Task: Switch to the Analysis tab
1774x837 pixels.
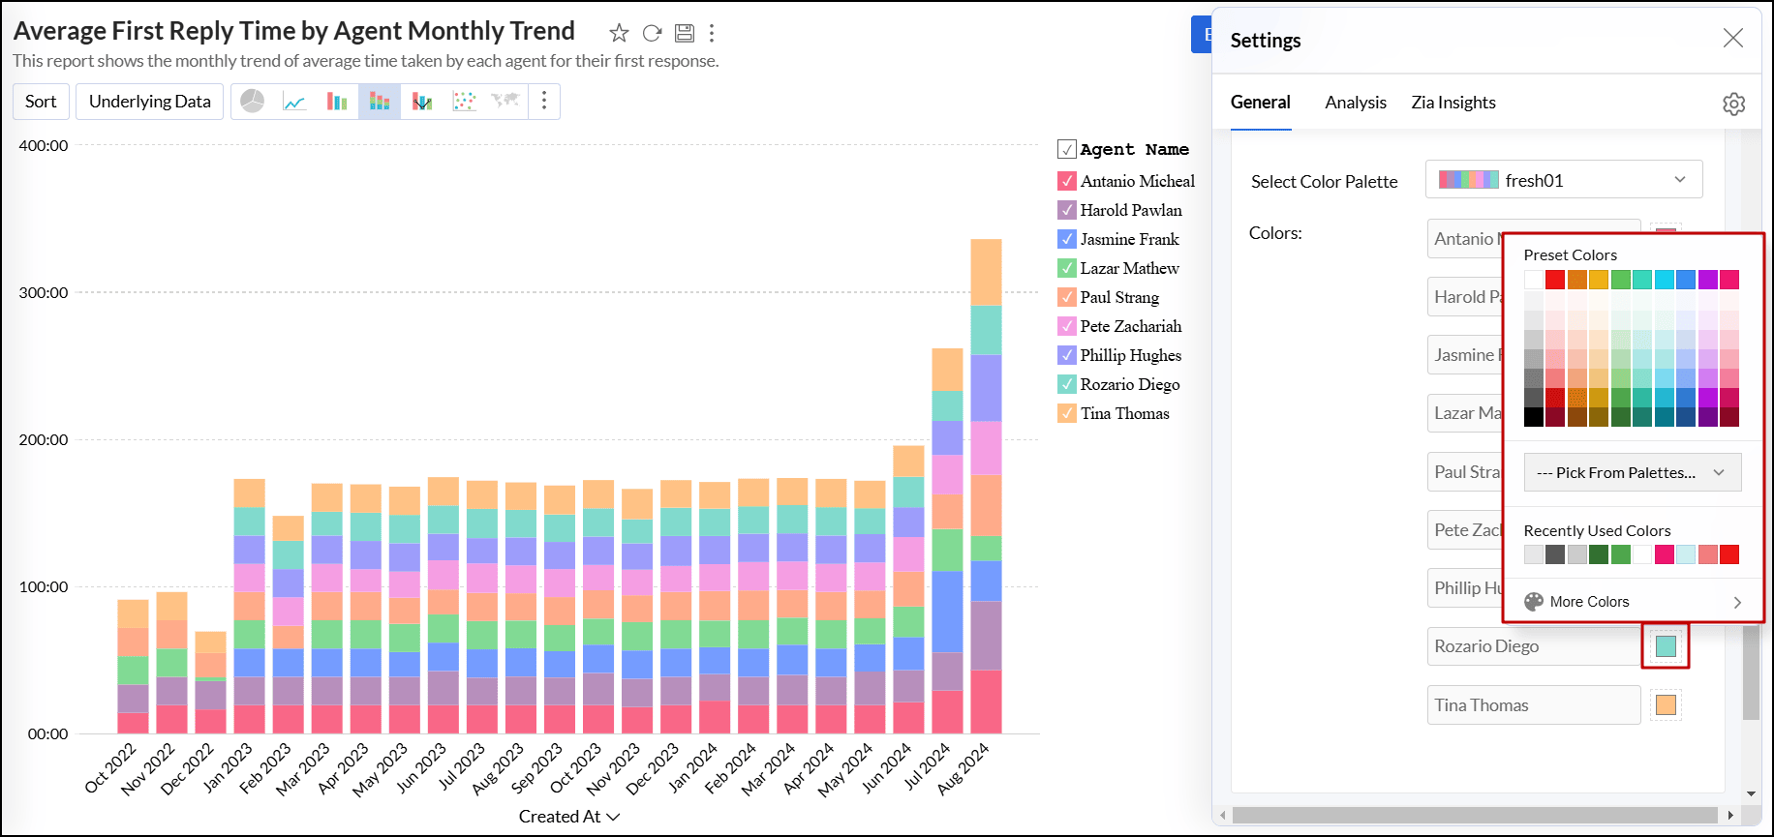Action: coord(1355,103)
